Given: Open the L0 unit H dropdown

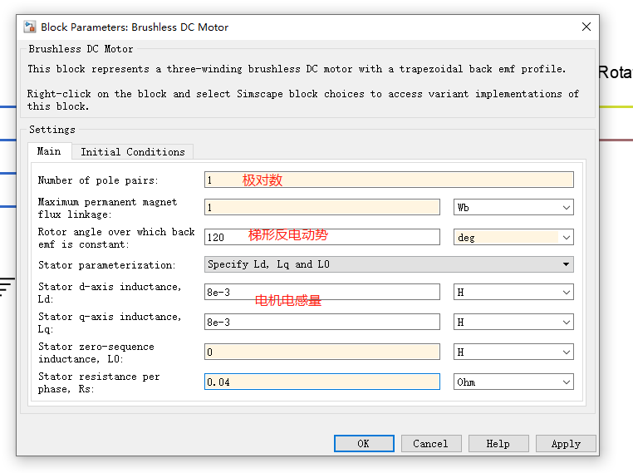Looking at the screenshot, I should 513,352.
